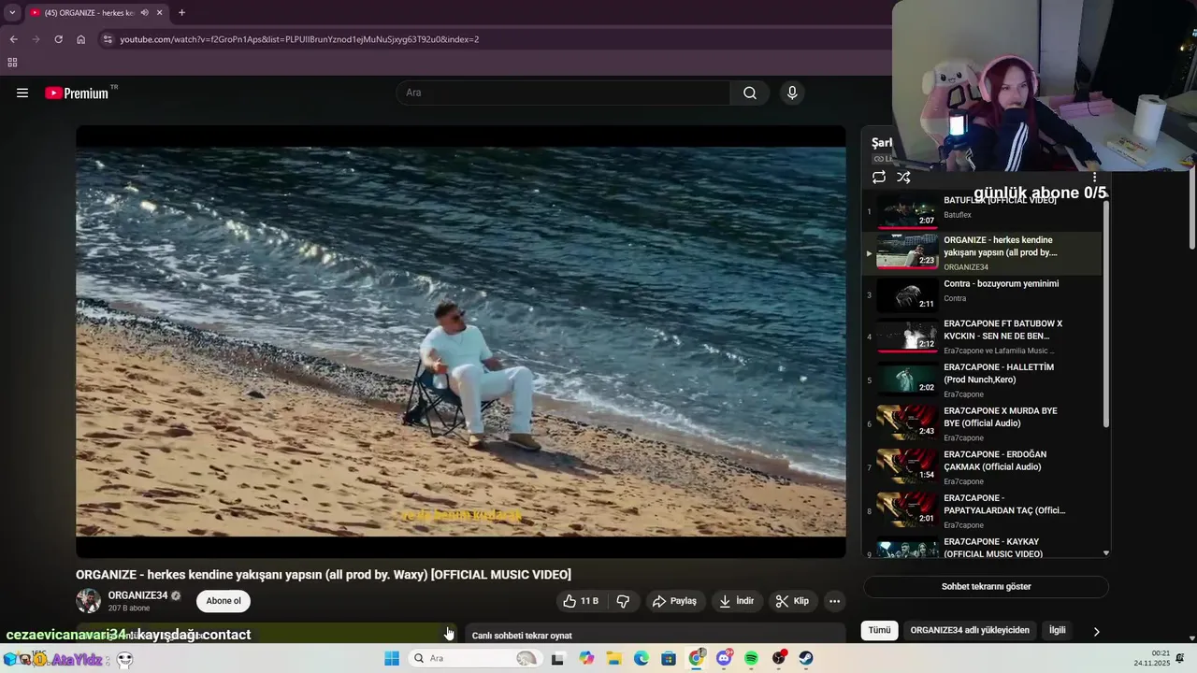Select Contra - bozuyorum yeminimi playlist item
The image size is (1197, 673).
coord(984,297)
